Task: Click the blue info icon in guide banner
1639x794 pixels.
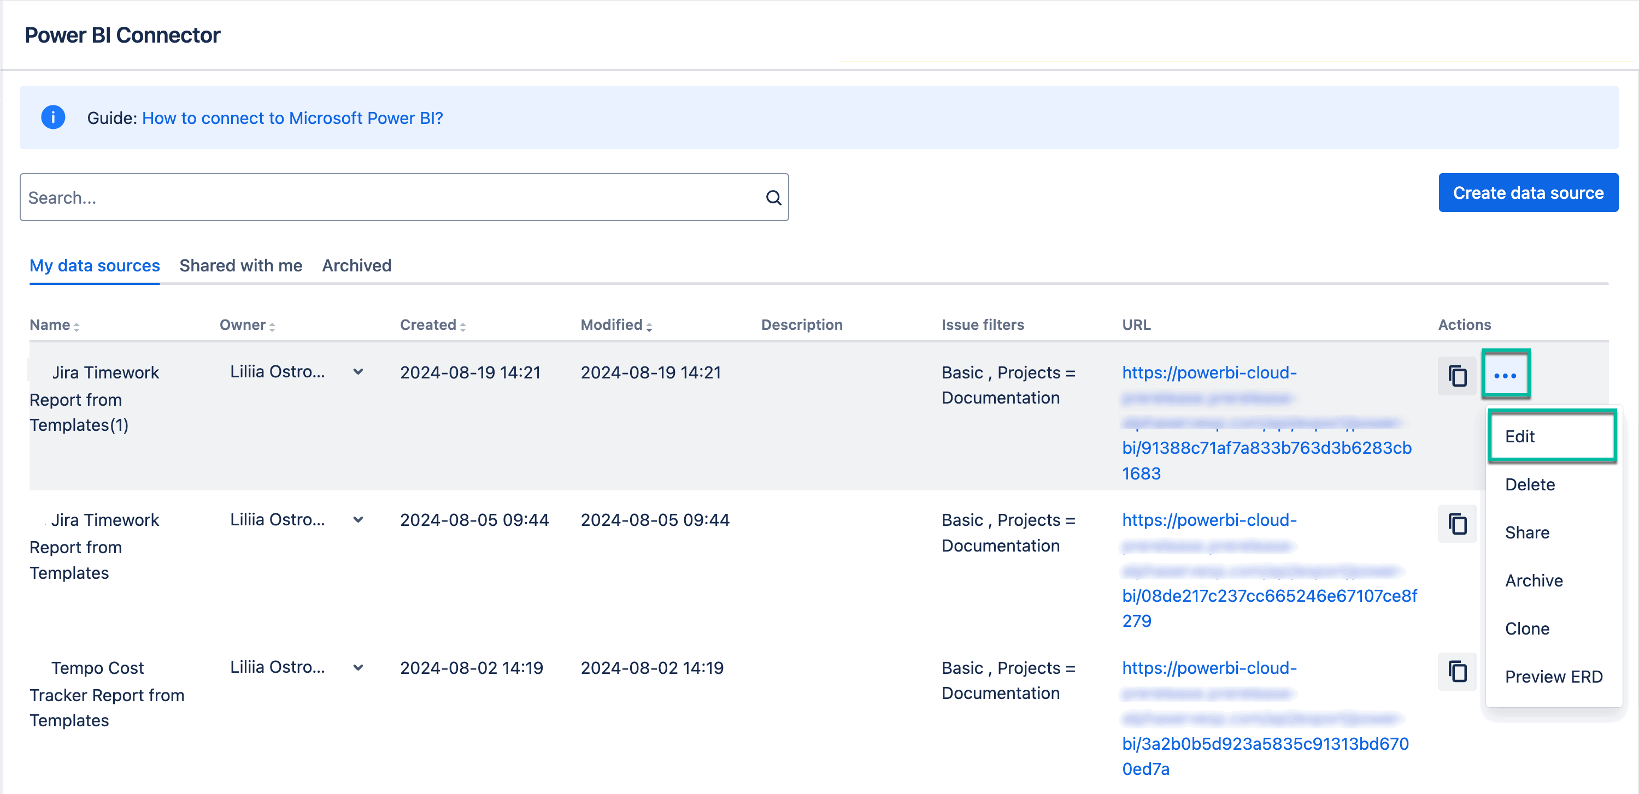Action: (x=54, y=117)
